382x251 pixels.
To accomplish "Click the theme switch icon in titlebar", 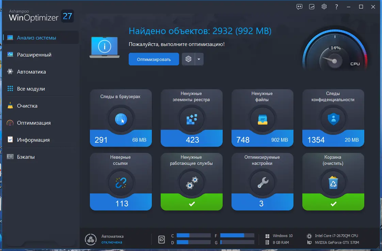I will pyautogui.click(x=312, y=6).
